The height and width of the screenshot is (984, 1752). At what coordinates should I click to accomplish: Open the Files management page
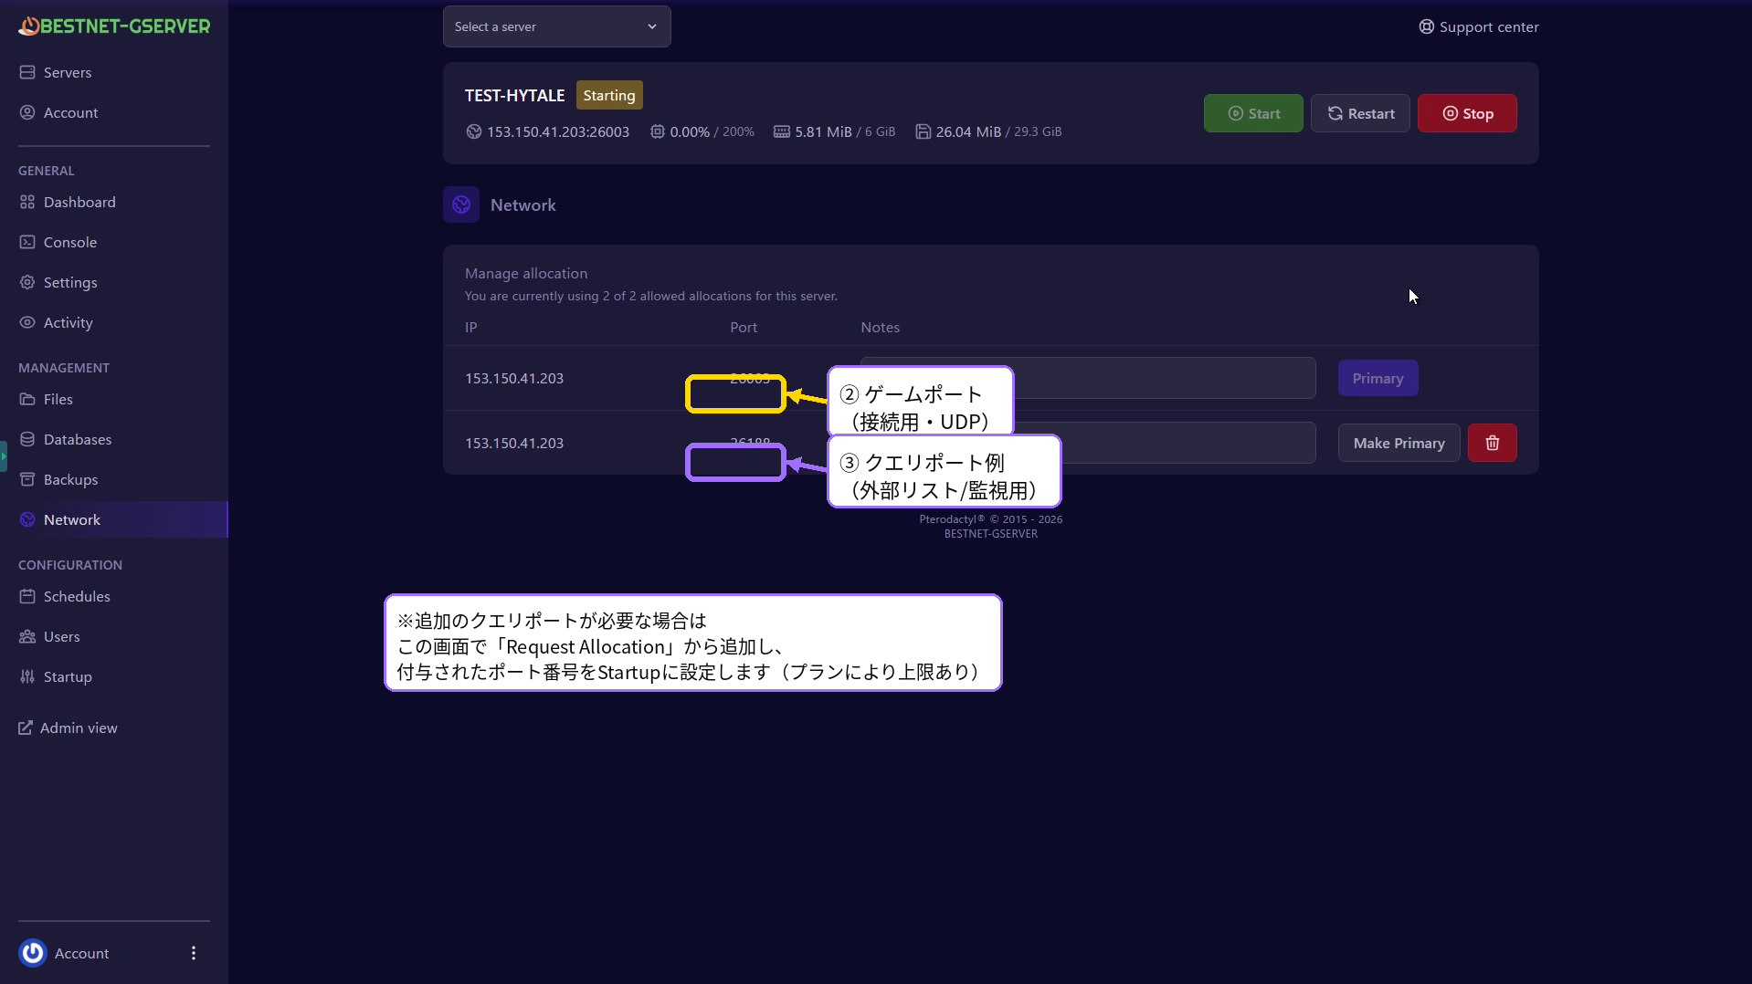coord(58,399)
